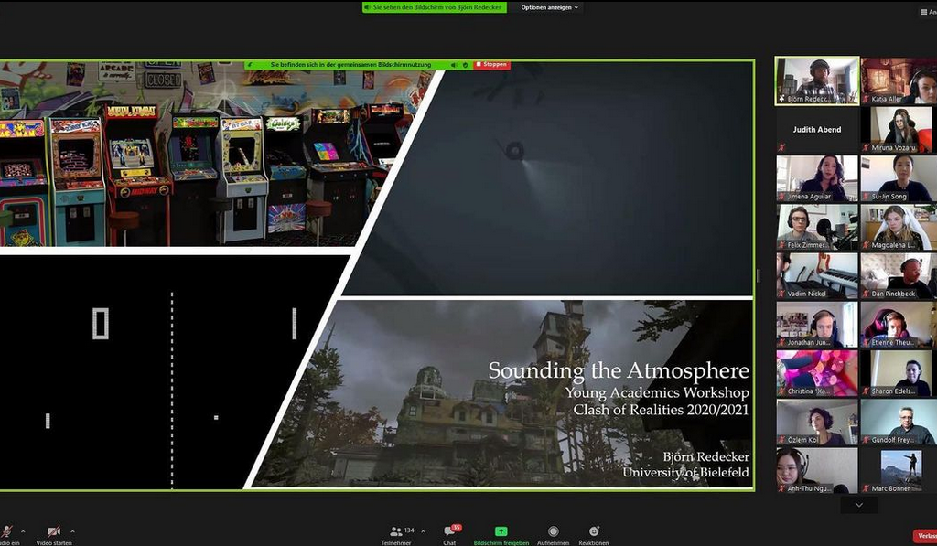Select Dan Pinchbeck's video thumbnail
The image size is (937, 546).
point(899,275)
